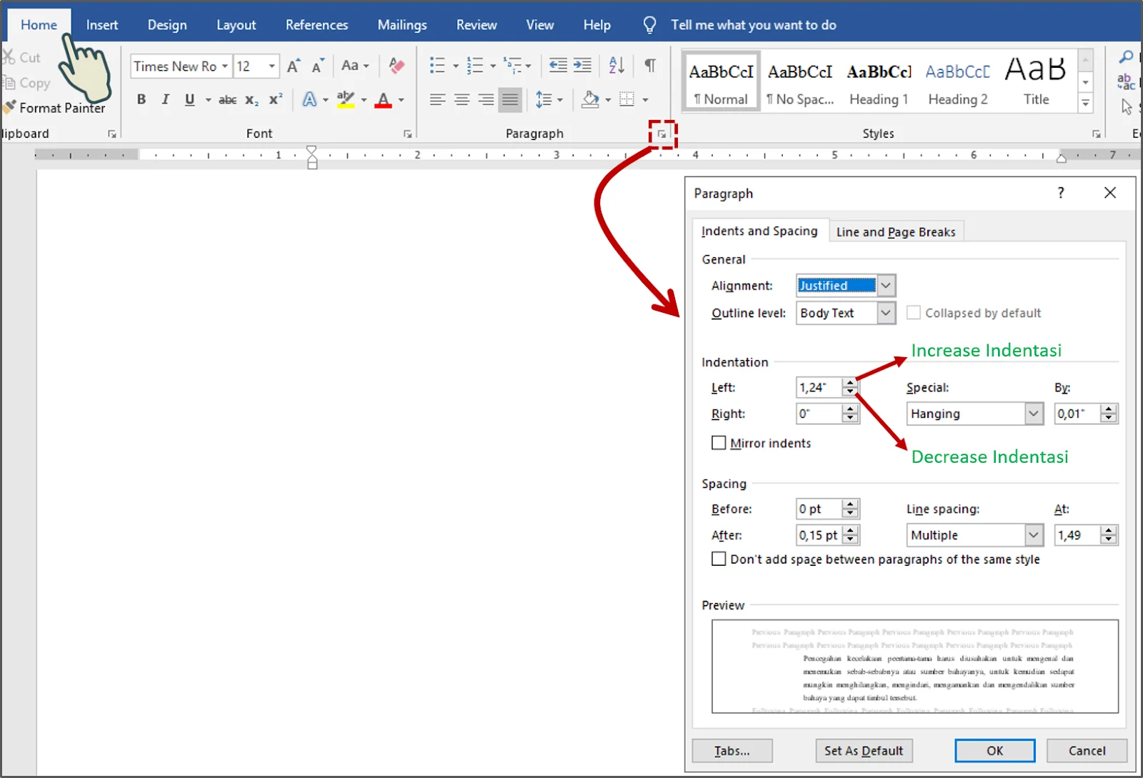Open the References ribbon tab
This screenshot has height=778, width=1143.
pyautogui.click(x=316, y=25)
